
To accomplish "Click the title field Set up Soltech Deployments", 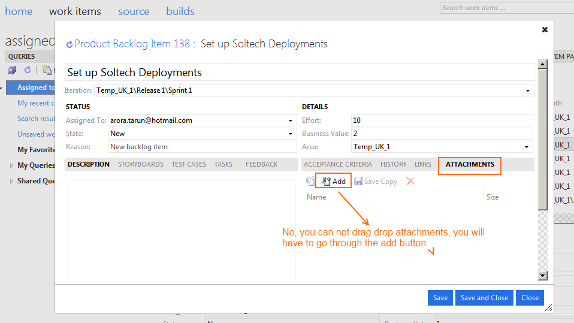I will [x=299, y=72].
